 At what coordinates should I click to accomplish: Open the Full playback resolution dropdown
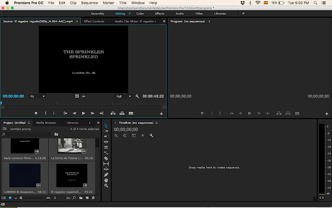click(123, 96)
